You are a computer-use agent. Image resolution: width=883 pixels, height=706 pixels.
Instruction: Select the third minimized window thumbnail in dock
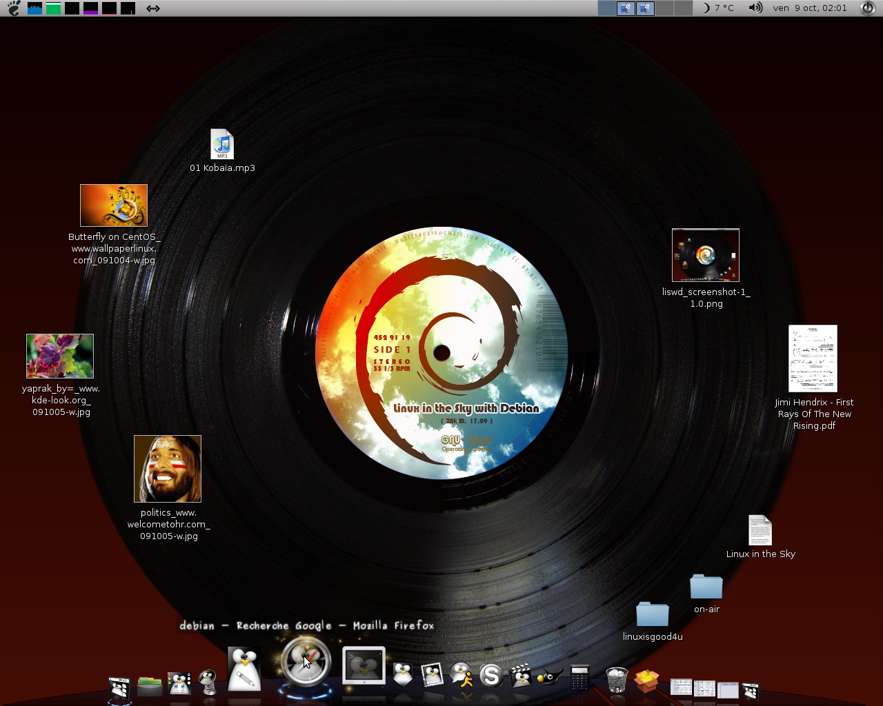point(728,689)
